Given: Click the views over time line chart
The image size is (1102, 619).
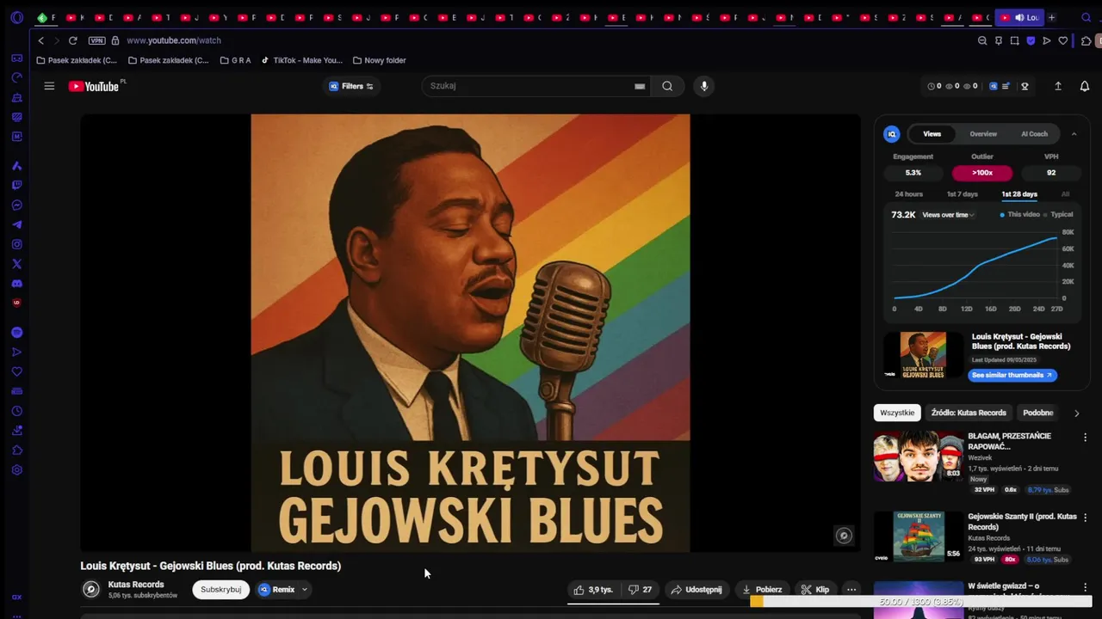Looking at the screenshot, I should (x=975, y=267).
